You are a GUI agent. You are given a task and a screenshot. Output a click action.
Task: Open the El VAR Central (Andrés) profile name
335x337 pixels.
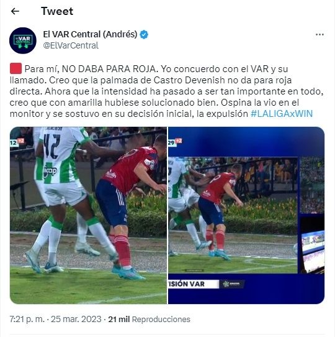90,34
